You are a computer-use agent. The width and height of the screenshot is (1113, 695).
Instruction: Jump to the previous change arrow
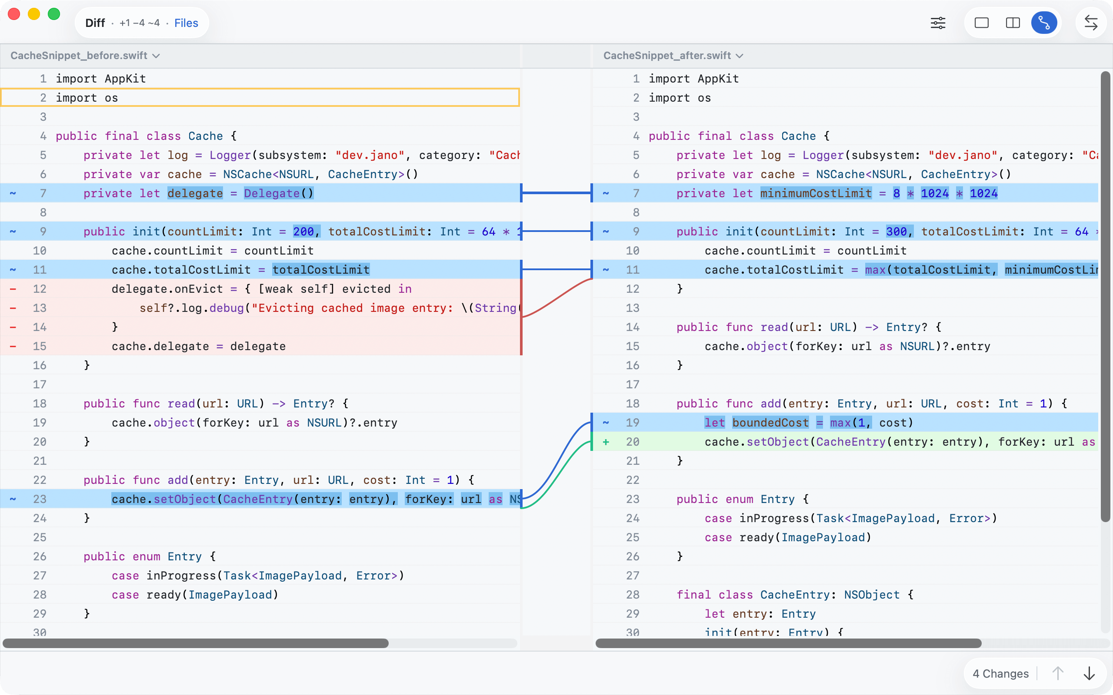(x=1058, y=673)
